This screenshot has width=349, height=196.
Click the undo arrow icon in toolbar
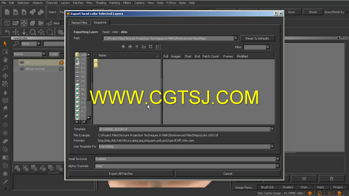(7, 32)
